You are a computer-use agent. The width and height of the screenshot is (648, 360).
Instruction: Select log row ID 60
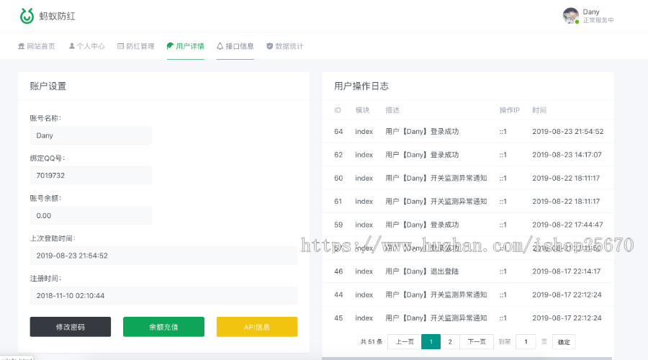click(468, 178)
